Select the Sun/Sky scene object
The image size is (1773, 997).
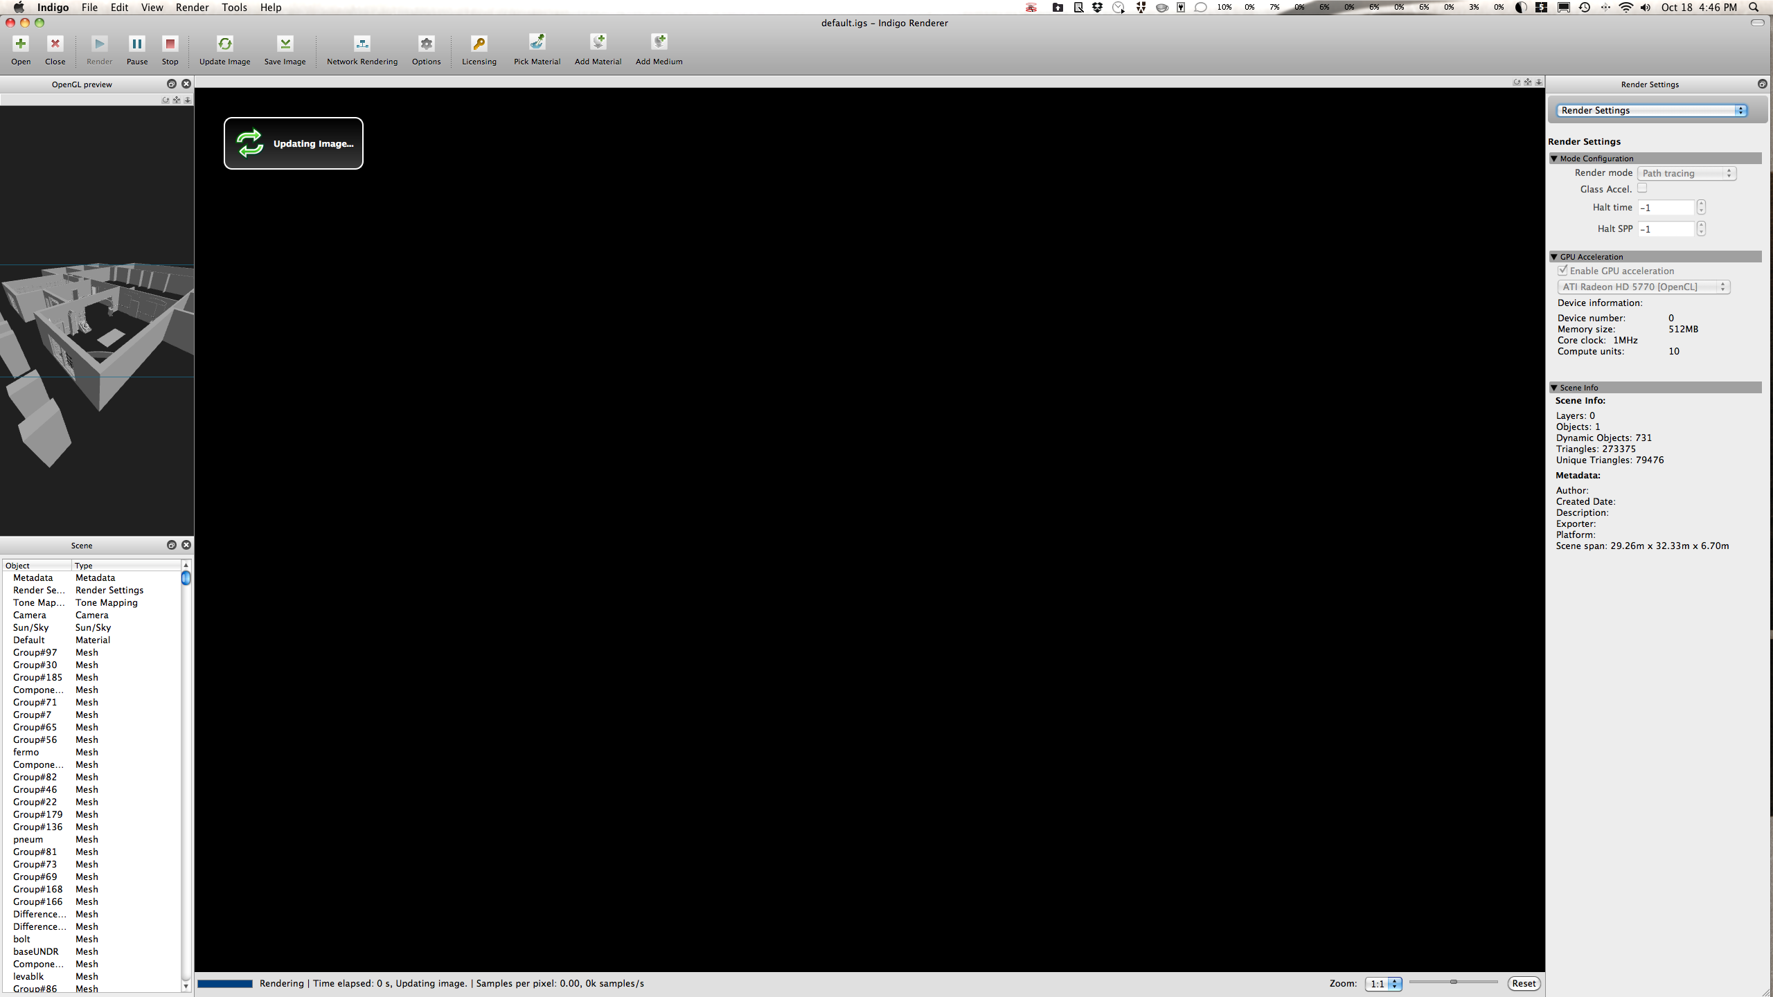[31, 627]
